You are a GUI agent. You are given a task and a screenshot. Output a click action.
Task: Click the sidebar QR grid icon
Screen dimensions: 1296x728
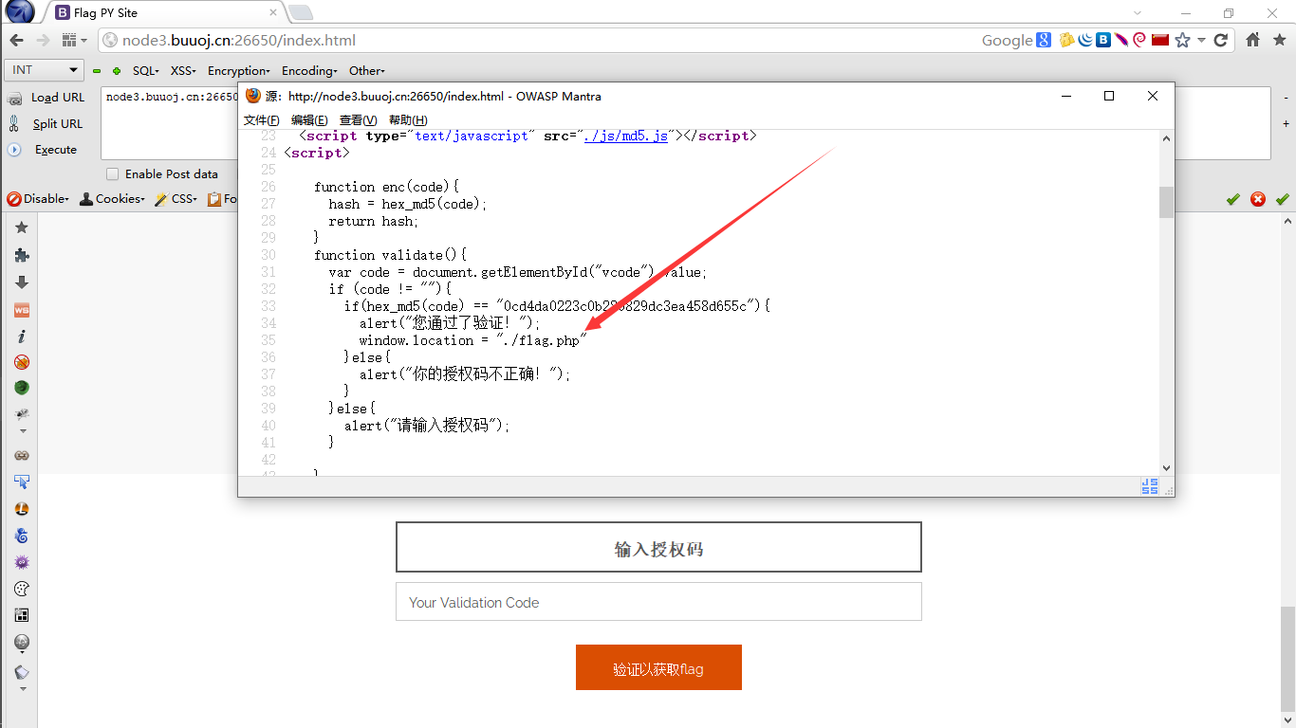(22, 615)
